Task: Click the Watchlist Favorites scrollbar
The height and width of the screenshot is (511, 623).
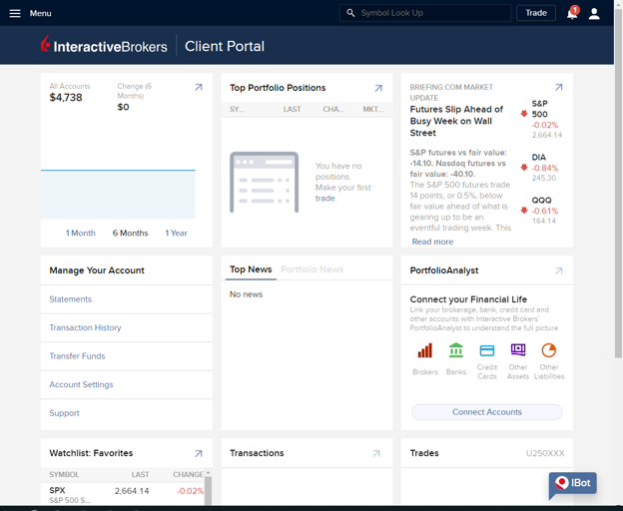Action: [208, 488]
